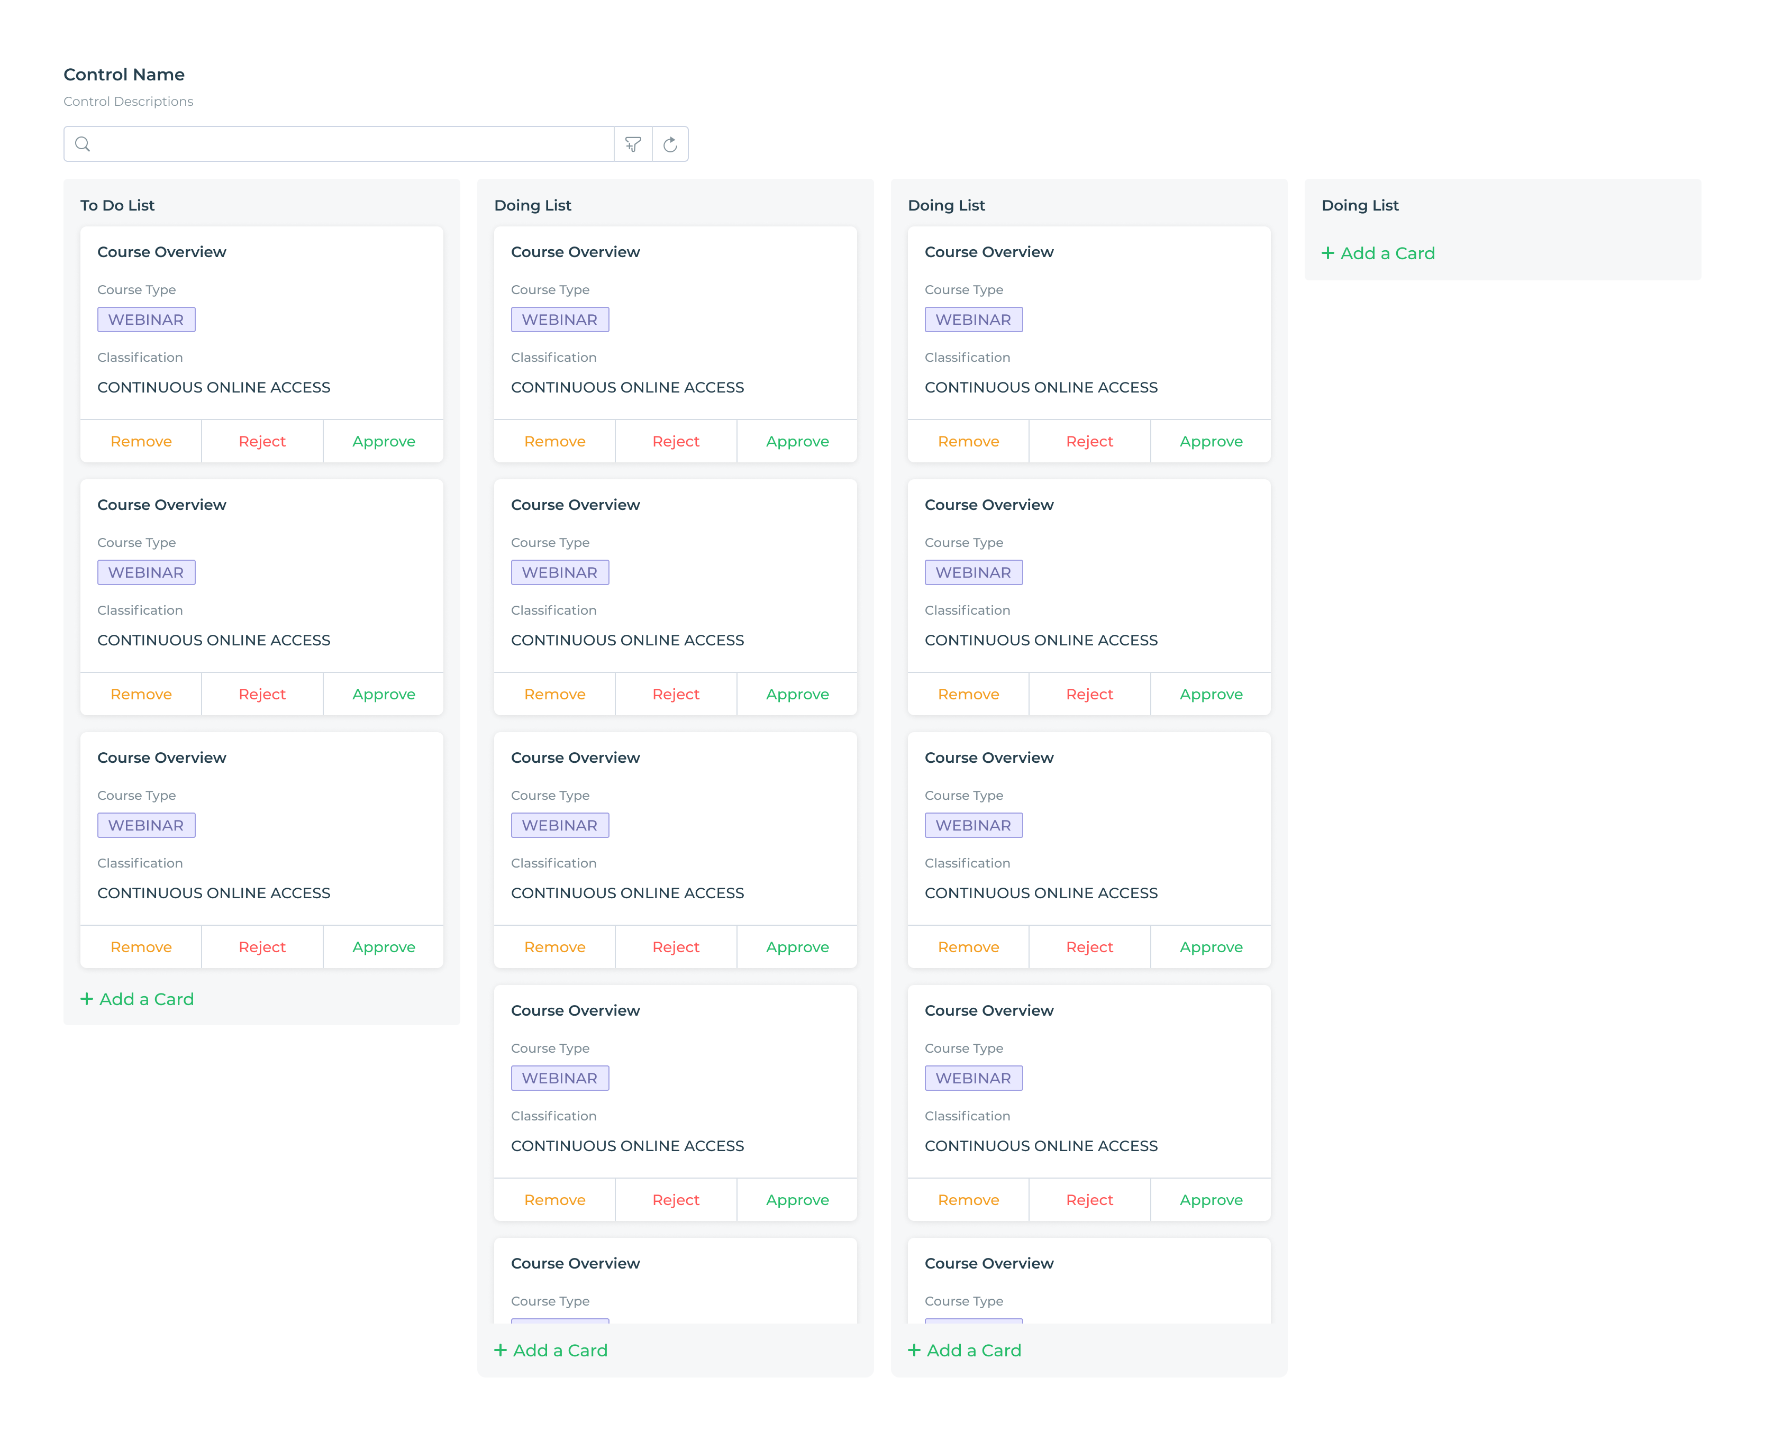Click the plus icon before Add a Card in To Do List

tap(87, 999)
